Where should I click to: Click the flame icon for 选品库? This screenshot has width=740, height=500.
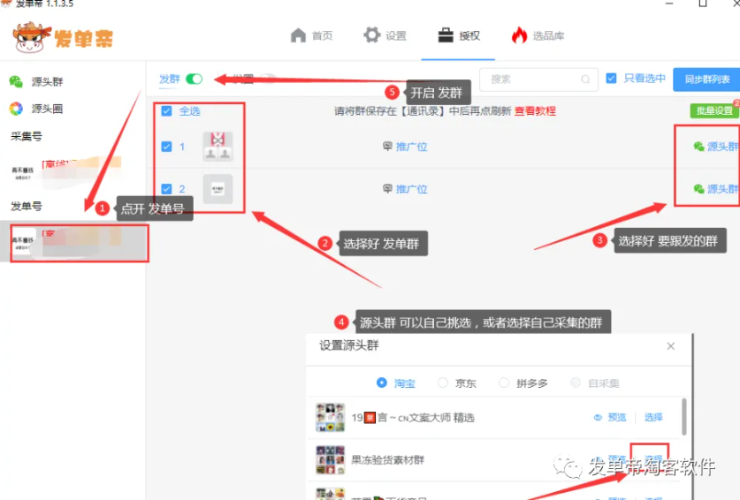pyautogui.click(x=519, y=35)
